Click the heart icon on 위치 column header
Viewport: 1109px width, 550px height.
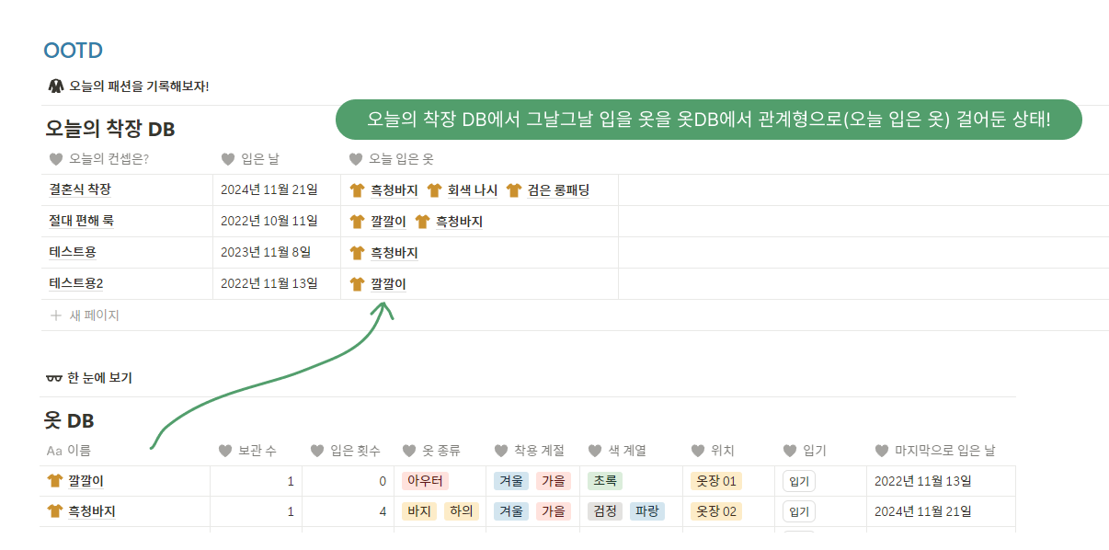(698, 451)
